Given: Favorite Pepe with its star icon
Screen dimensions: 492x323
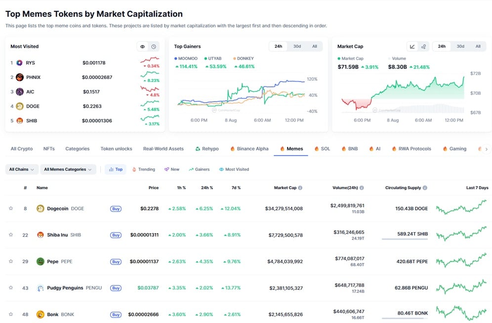Looking at the screenshot, I should tap(11, 261).
